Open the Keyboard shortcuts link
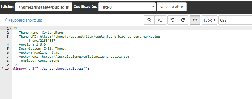Screen dimensions: 252x99 coord(25,20)
